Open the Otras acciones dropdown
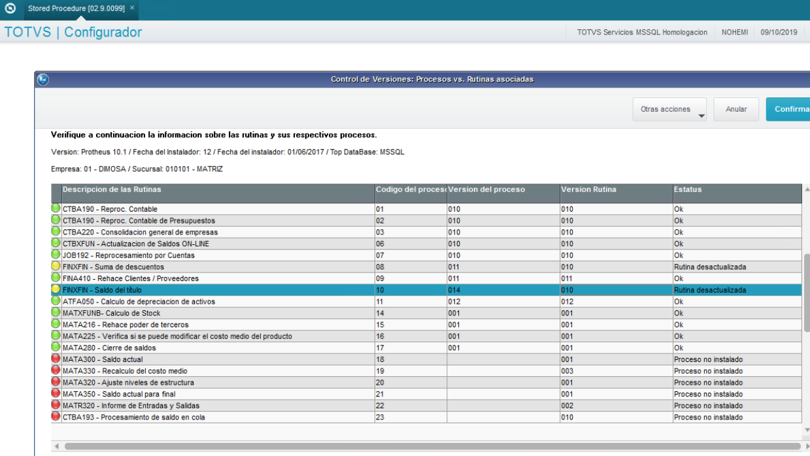Image resolution: width=810 pixels, height=456 pixels. click(x=669, y=110)
